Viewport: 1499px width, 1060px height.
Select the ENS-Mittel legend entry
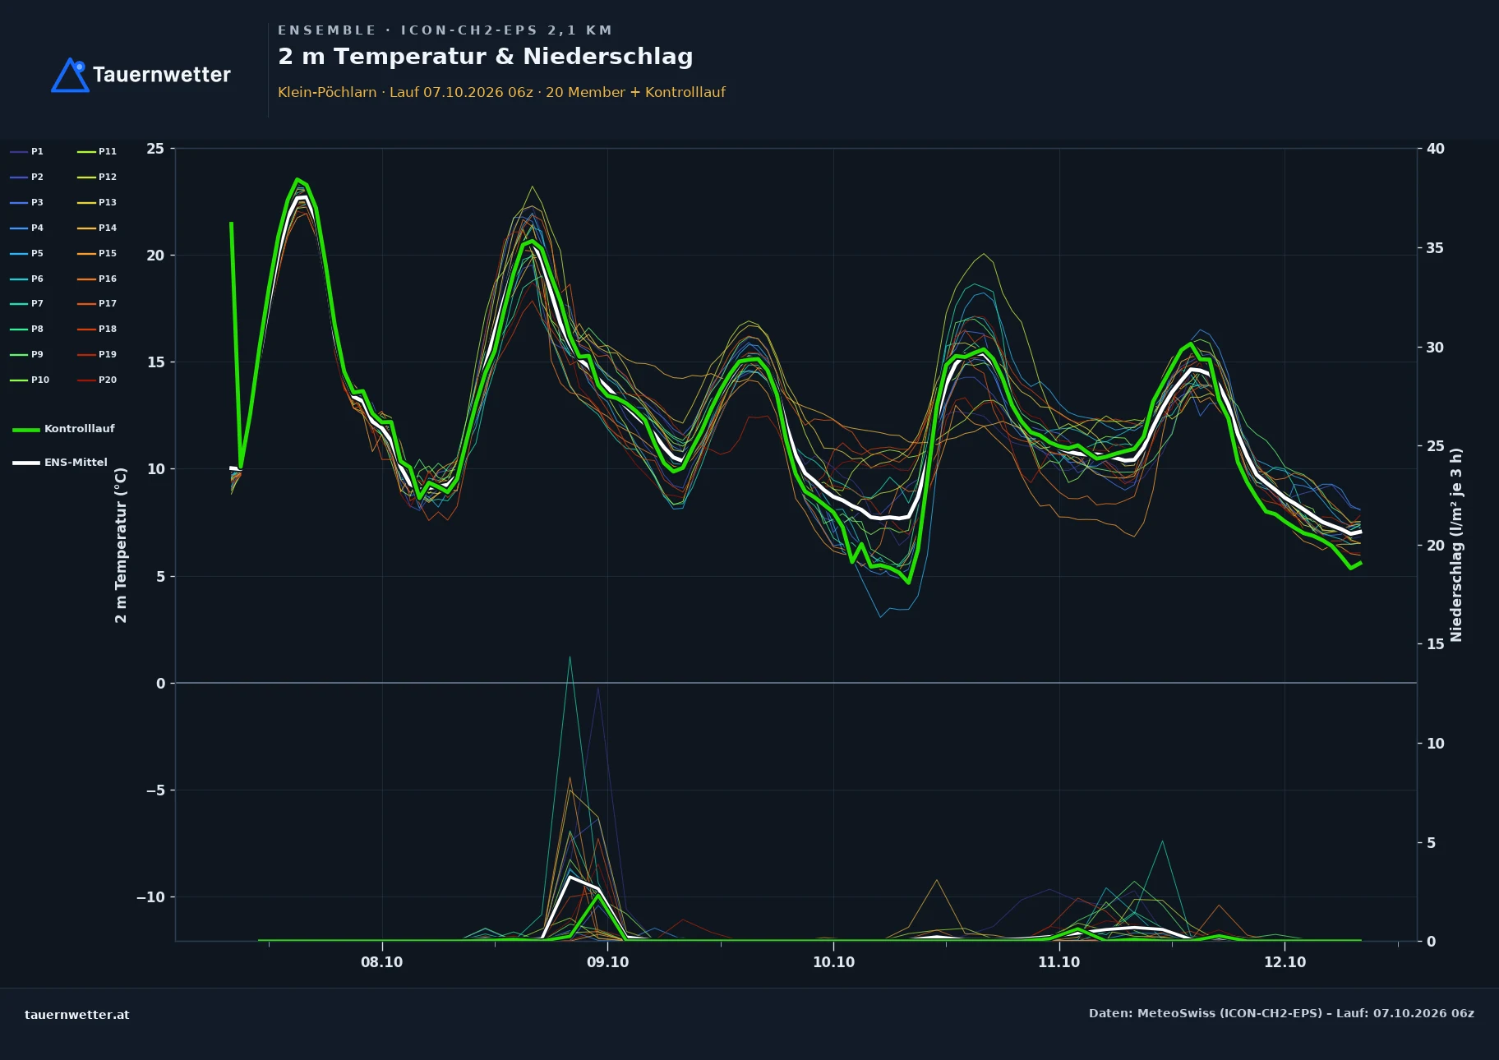[60, 463]
